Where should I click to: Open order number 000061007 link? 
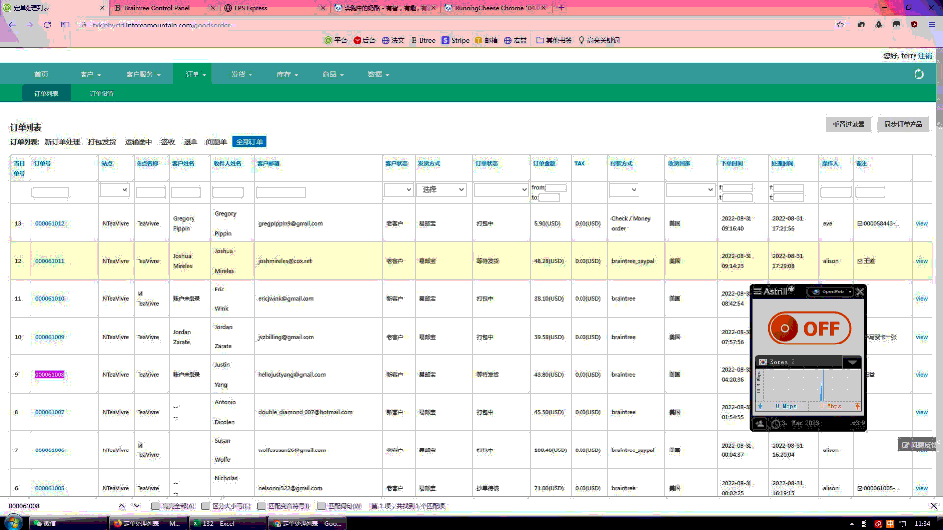(49, 412)
